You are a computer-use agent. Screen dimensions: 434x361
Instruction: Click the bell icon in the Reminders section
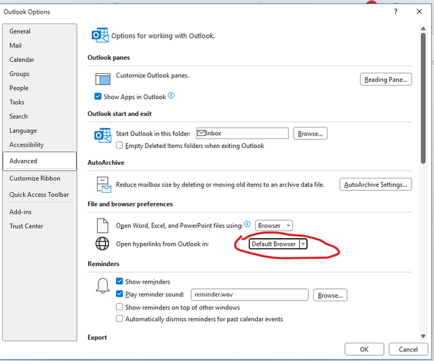(x=102, y=286)
